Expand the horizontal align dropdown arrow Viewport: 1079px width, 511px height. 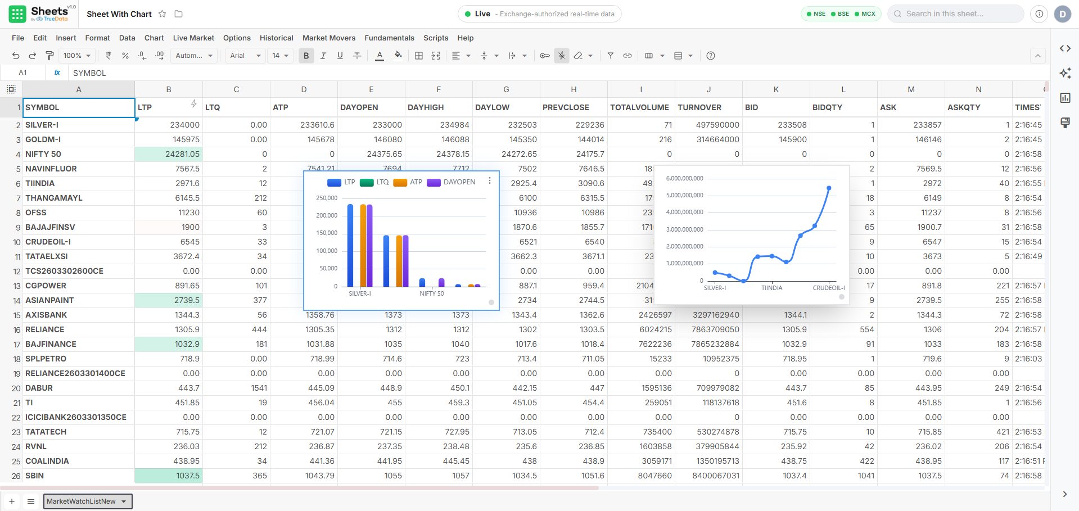(468, 56)
